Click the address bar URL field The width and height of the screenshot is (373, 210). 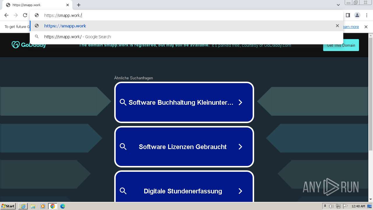point(186,15)
